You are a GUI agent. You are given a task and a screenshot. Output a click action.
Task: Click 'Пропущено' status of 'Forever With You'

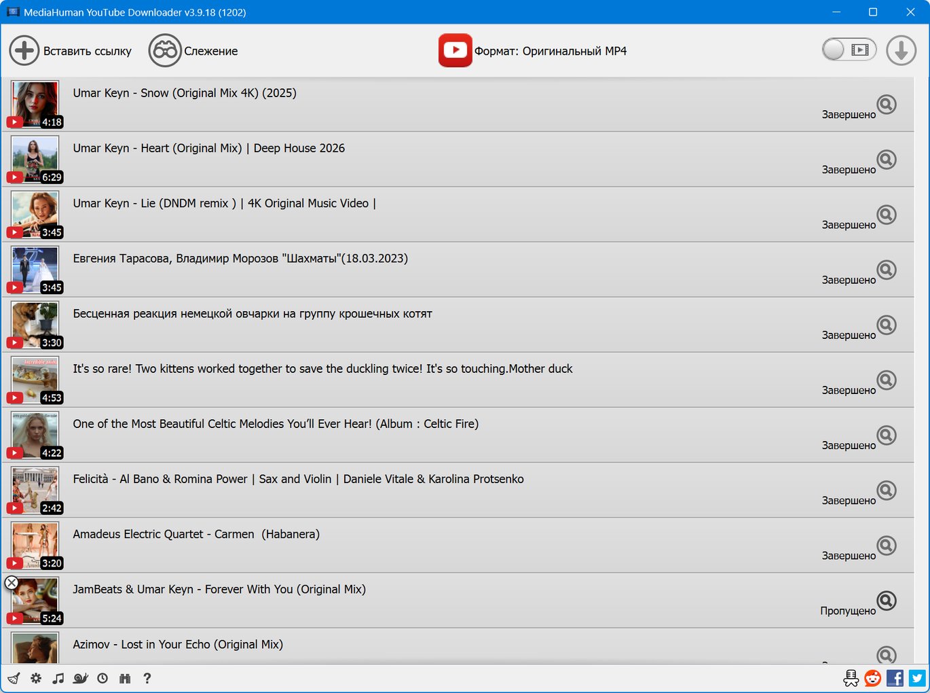coord(848,611)
